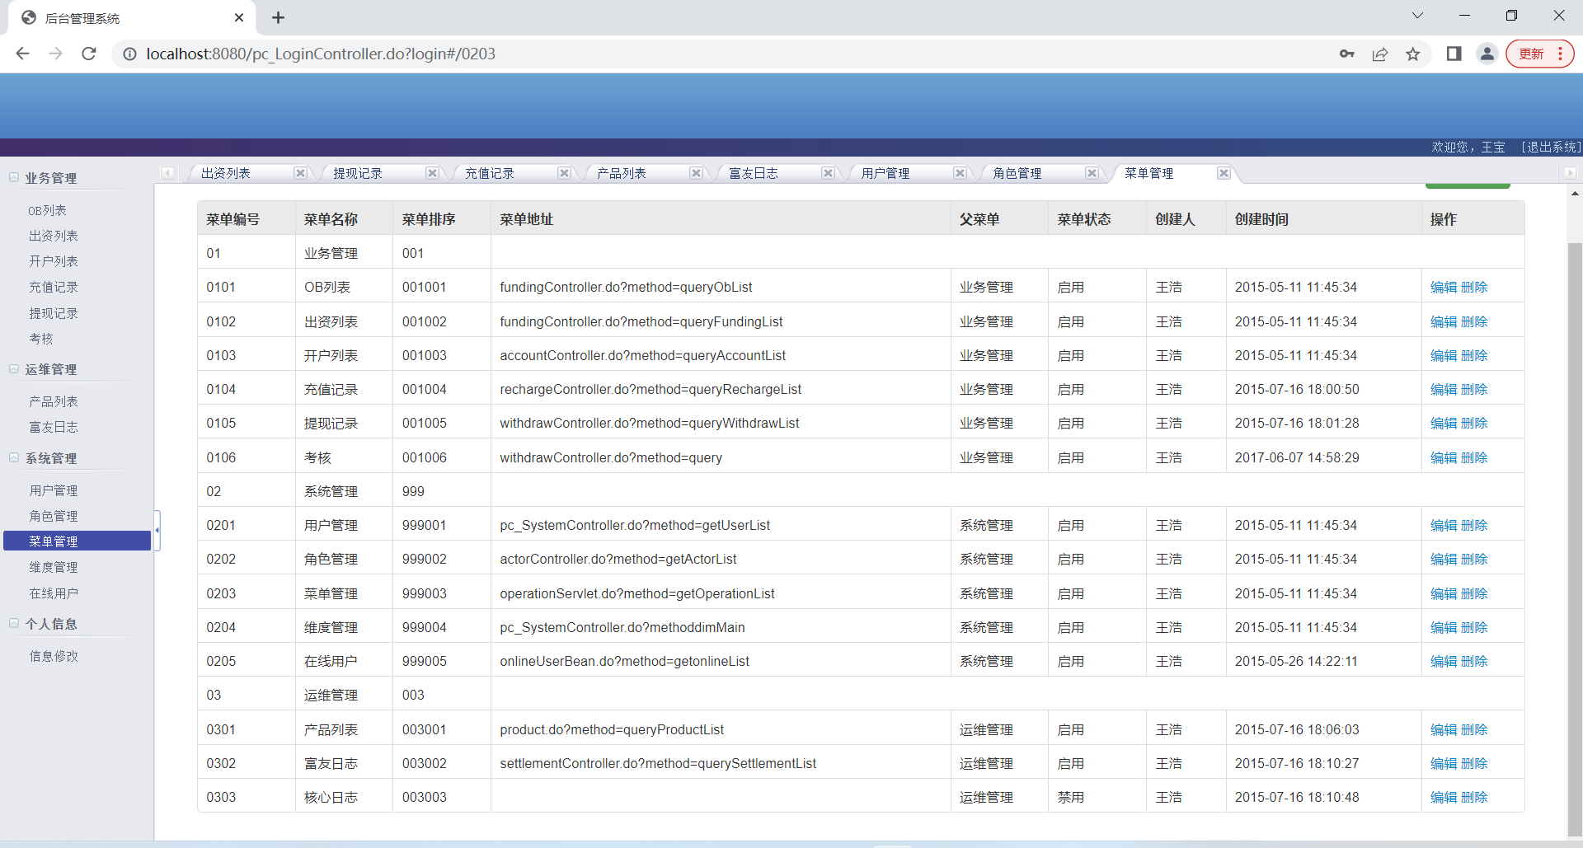Close the 角色管理 tab
Viewport: 1583px width, 848px height.
point(1092,173)
